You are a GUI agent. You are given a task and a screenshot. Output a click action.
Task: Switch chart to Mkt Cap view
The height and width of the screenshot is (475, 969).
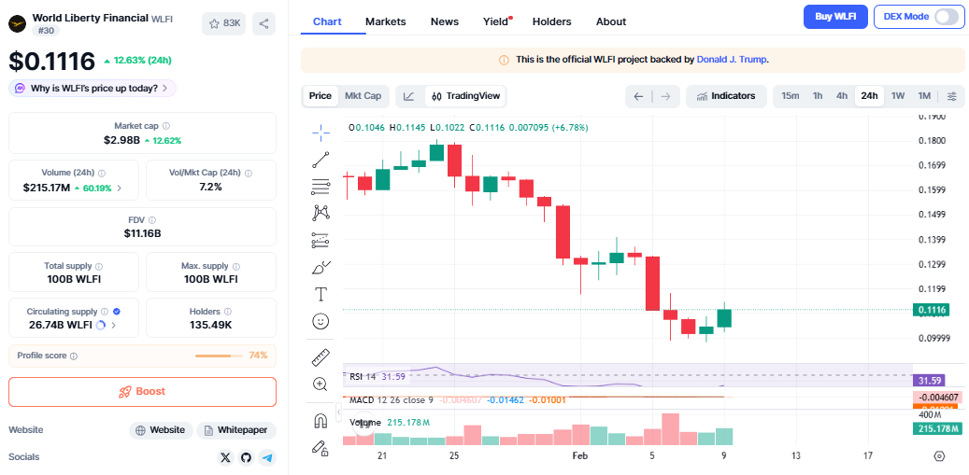(363, 95)
